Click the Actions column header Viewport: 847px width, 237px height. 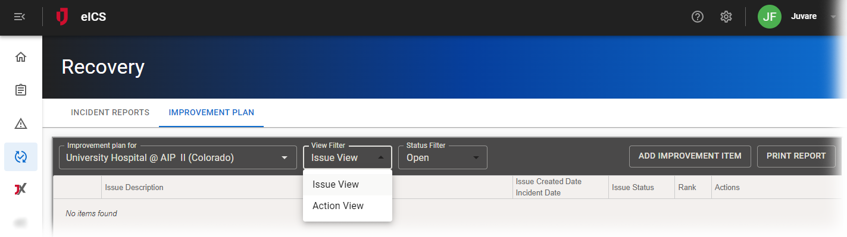[727, 187]
